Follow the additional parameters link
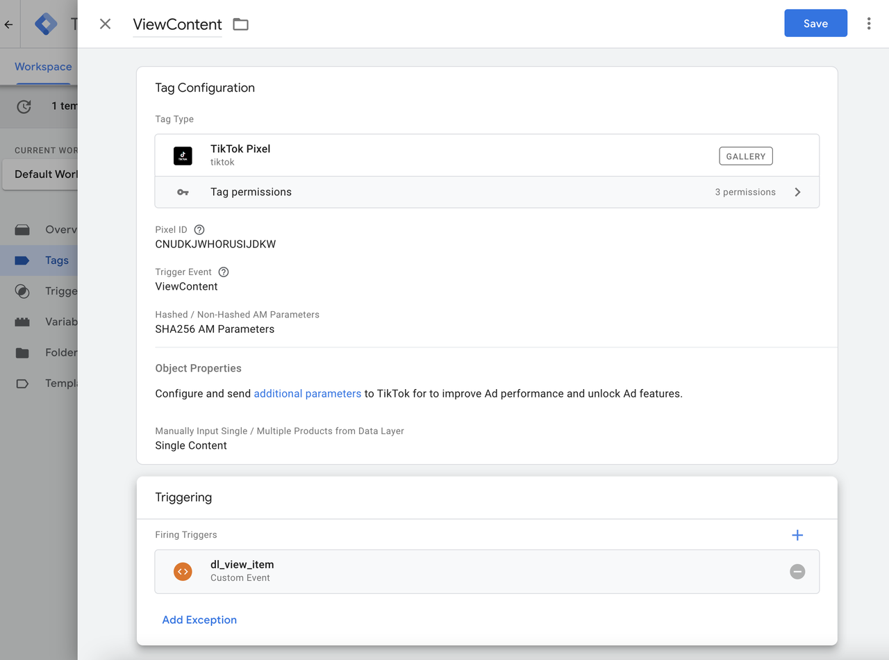Image resolution: width=889 pixels, height=660 pixels. pyautogui.click(x=308, y=393)
